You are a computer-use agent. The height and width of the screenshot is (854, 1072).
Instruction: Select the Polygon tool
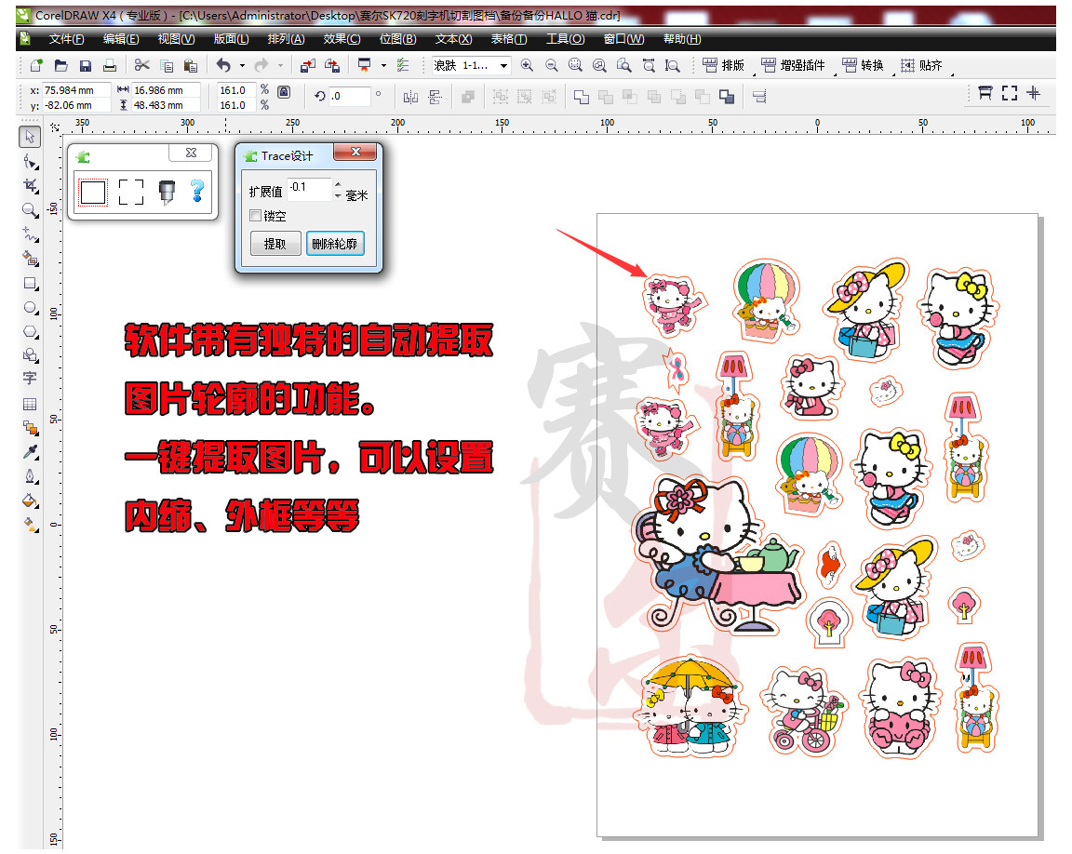[x=30, y=331]
